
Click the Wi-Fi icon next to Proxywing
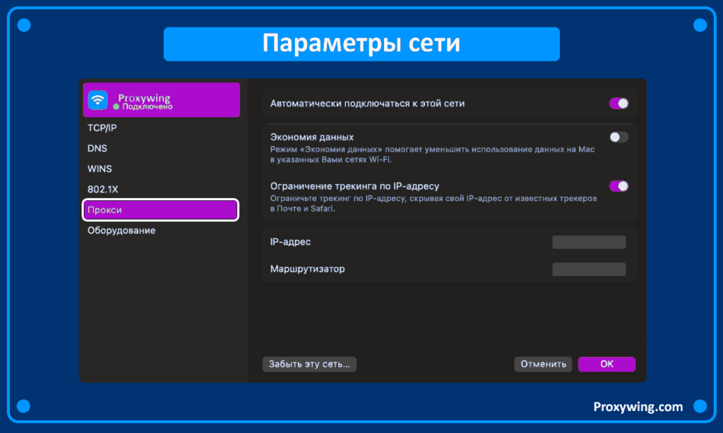pos(97,100)
